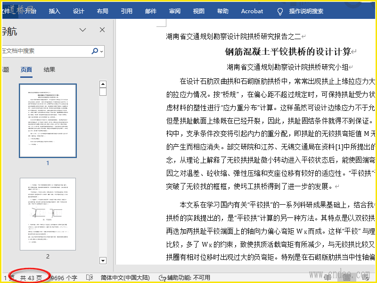
Task: Open the 审阅 (Review) ribbon tab
Action: click(x=175, y=11)
